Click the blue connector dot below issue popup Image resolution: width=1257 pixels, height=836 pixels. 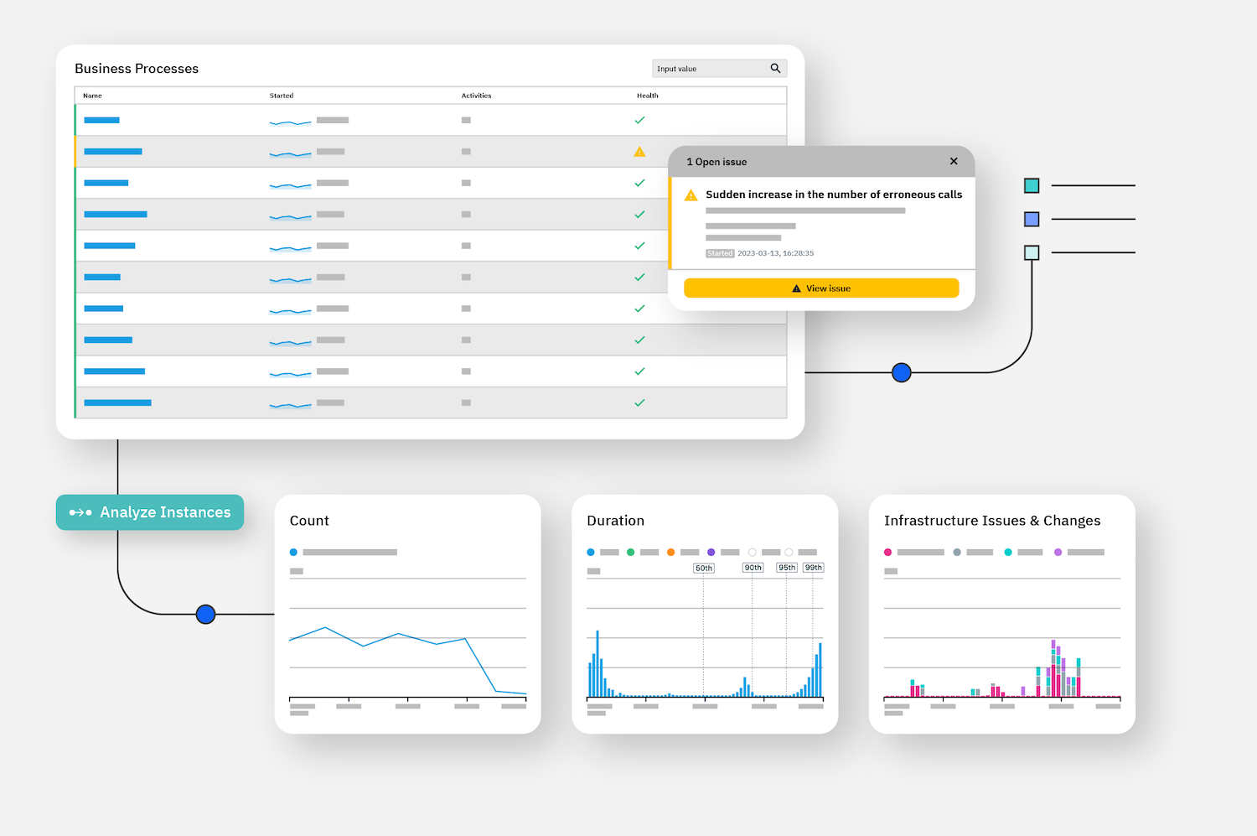tap(902, 372)
